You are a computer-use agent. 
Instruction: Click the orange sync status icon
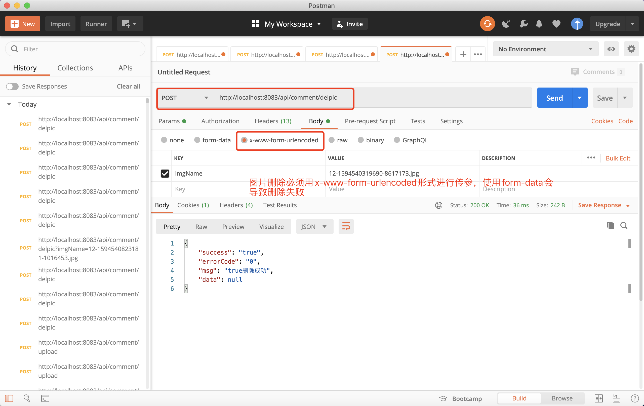pos(487,24)
